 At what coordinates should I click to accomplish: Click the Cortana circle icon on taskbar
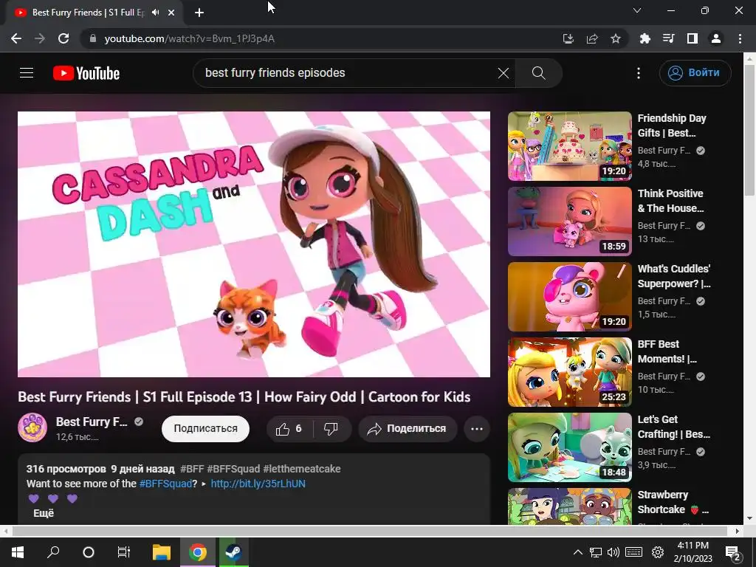coord(89,552)
